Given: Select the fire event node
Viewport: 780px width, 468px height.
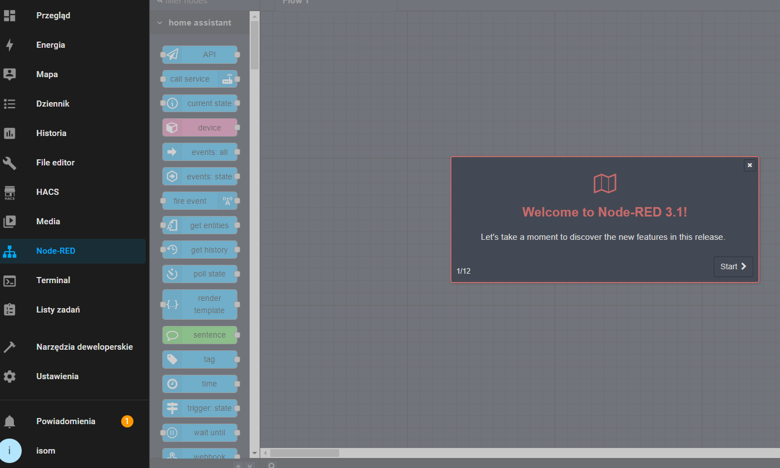Looking at the screenshot, I should 200,201.
